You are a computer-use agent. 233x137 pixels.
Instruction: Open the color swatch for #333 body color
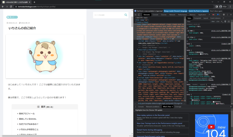(196, 46)
